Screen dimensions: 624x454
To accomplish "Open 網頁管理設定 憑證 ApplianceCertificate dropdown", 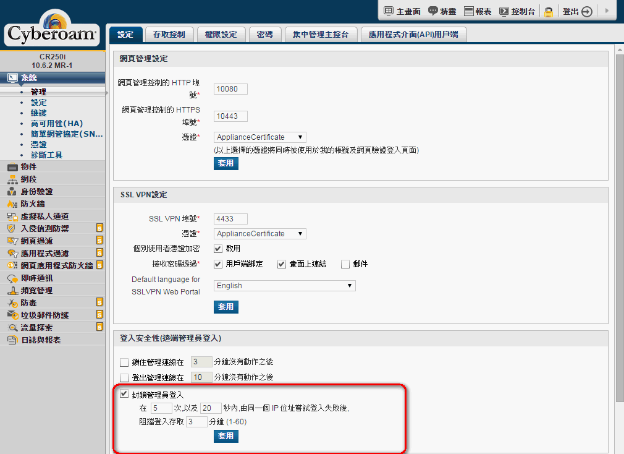I will click(260, 137).
